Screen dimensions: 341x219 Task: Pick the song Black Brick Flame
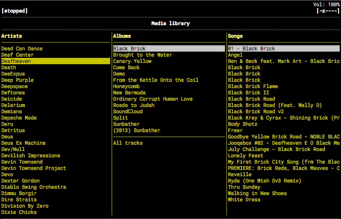click(x=253, y=86)
